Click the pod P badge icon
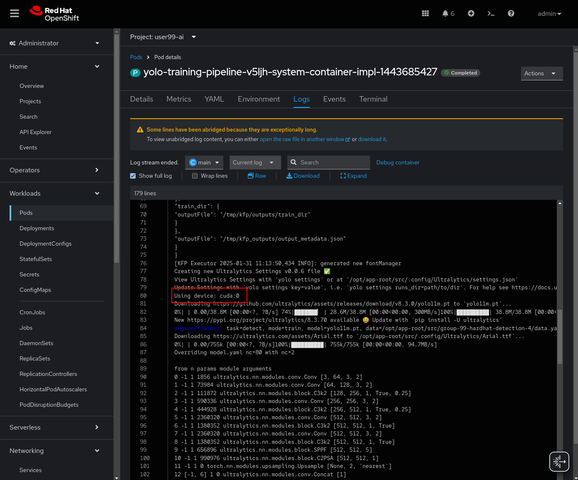 pos(135,73)
